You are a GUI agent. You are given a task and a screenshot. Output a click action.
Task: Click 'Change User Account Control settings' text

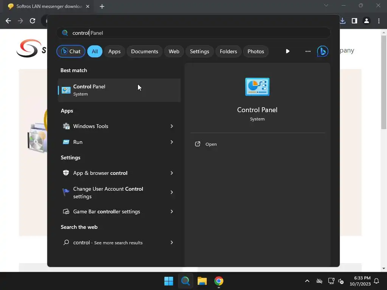pos(108,193)
